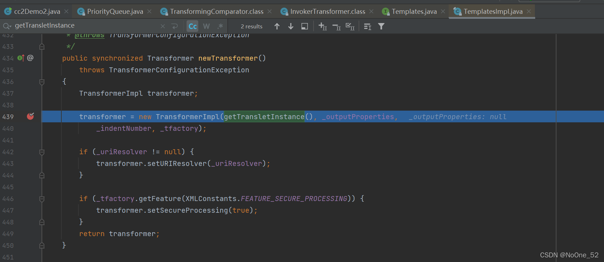
Task: Toggle multiline search mode icon
Action: tap(367, 27)
